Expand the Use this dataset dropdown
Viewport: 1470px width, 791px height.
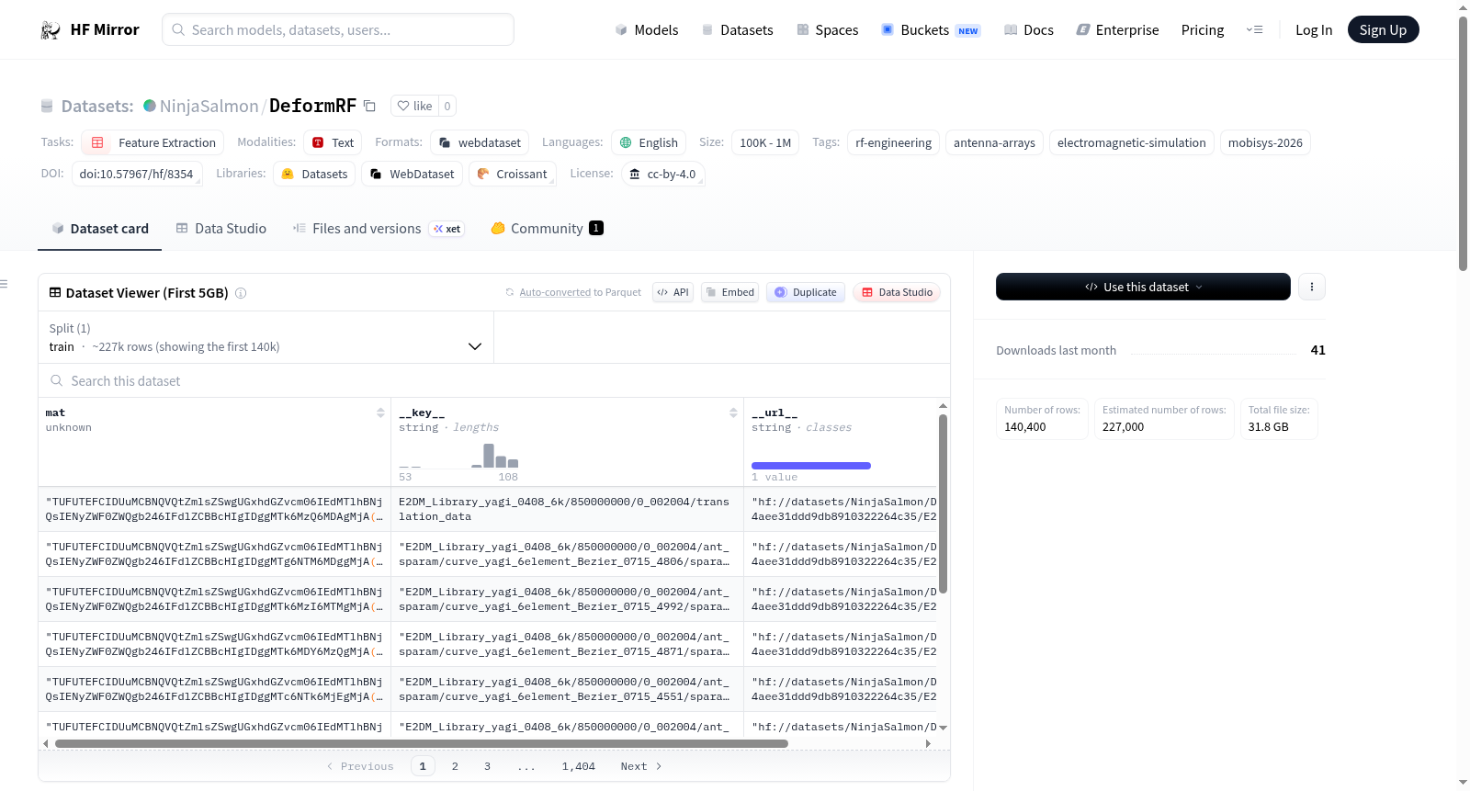[1143, 287]
